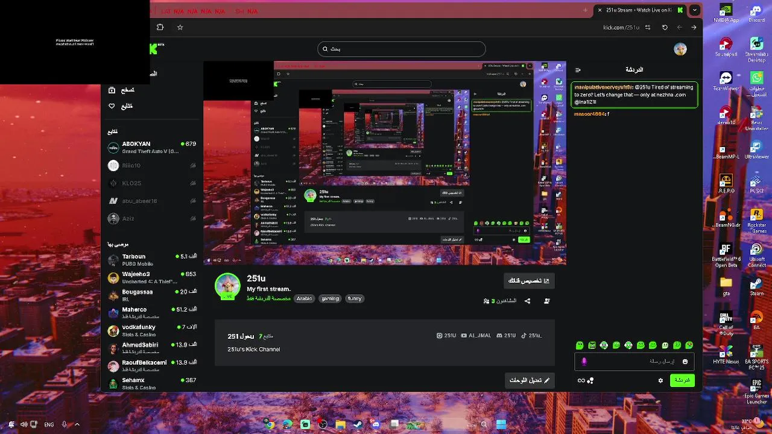772x434 pixels.
Task: Open the Browse sidebar item icon
Action: click(x=112, y=90)
